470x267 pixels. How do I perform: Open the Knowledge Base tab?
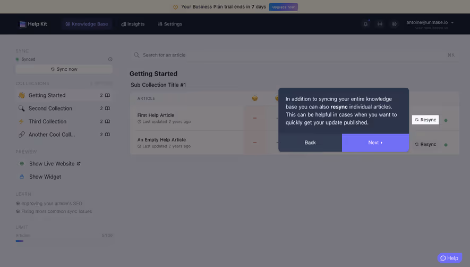87,24
